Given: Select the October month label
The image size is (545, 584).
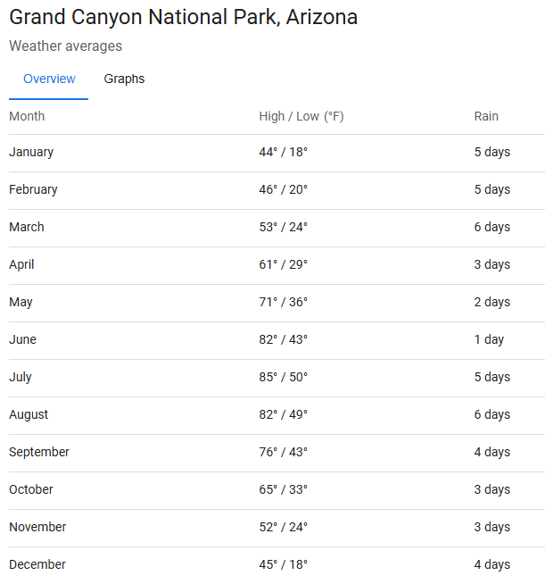Looking at the screenshot, I should click(31, 489).
